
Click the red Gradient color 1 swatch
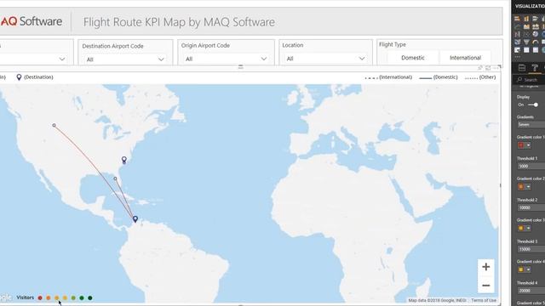(521, 145)
